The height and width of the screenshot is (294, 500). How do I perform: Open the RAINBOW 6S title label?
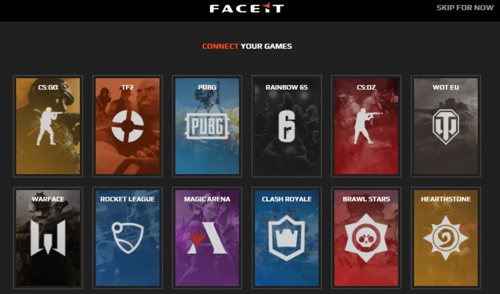[x=287, y=87]
